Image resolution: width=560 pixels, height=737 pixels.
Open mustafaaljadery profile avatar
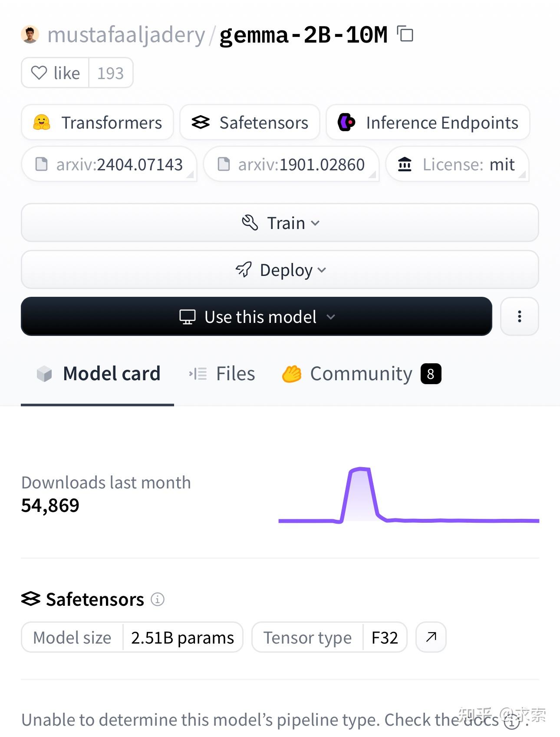point(30,35)
